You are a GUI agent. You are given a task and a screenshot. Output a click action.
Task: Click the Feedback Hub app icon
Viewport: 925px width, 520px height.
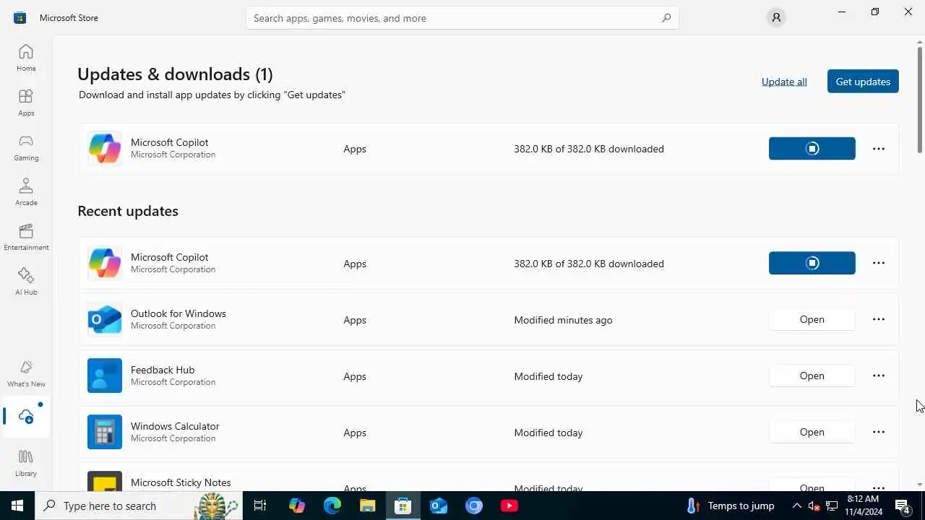(105, 376)
